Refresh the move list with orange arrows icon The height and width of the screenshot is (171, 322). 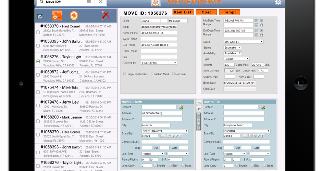click(74, 16)
